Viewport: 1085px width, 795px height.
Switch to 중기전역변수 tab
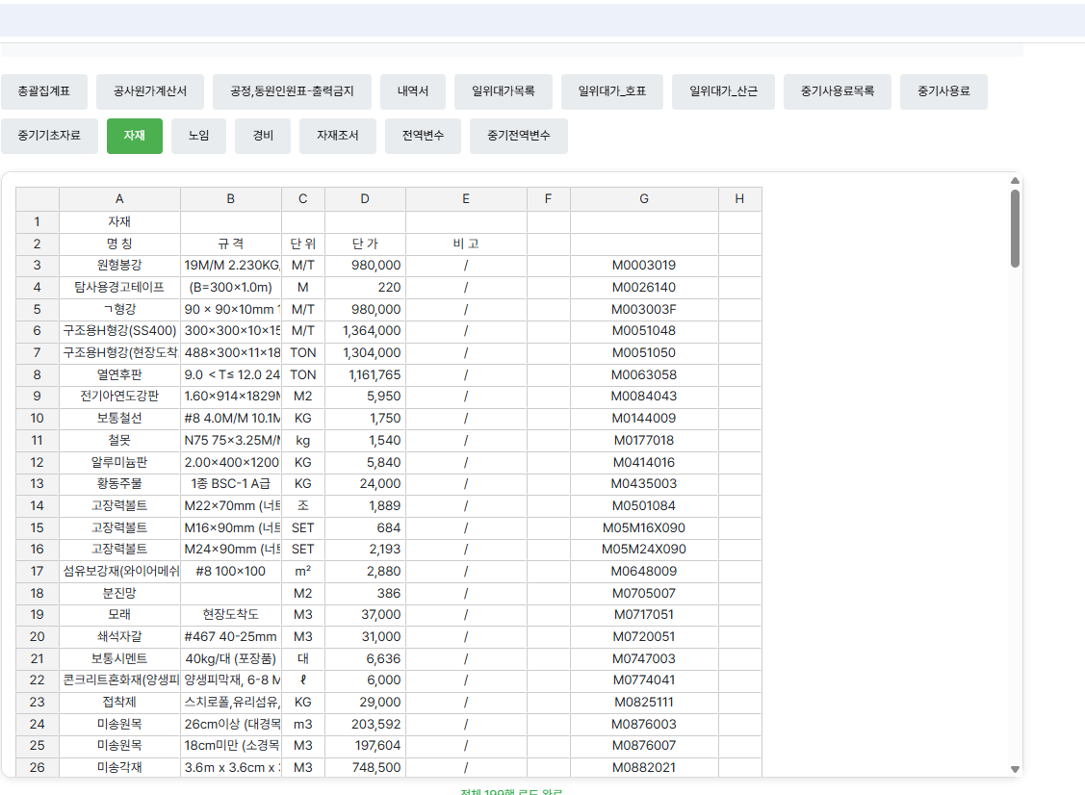point(518,136)
